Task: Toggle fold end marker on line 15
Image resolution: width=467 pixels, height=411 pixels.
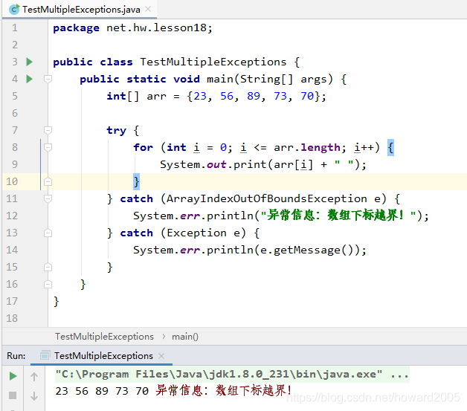Action: click(48, 267)
